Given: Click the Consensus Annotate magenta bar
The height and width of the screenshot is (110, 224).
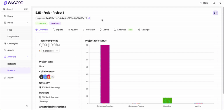Looking at the screenshot, I should 105,74.
